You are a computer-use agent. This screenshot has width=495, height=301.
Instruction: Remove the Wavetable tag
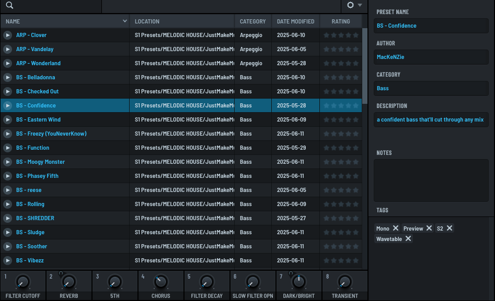(x=408, y=239)
